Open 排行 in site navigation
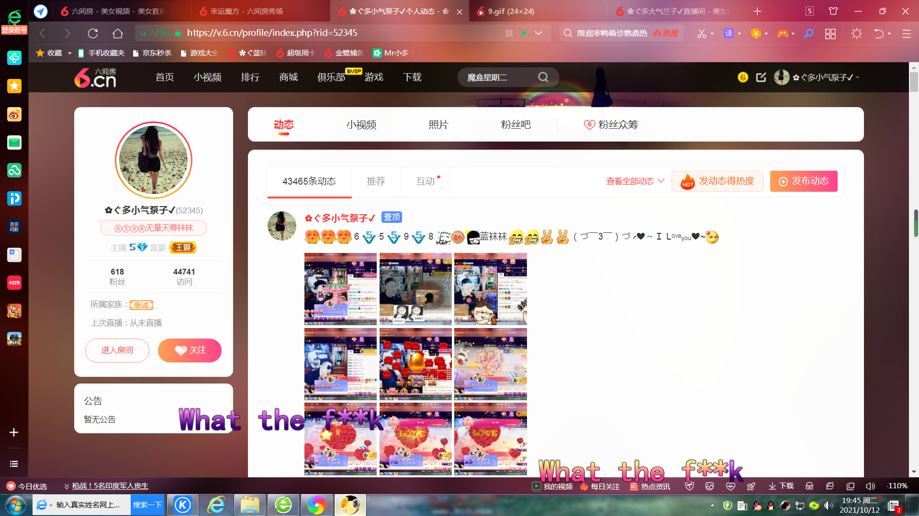Screen dimensions: 919x516 [x=250, y=77]
